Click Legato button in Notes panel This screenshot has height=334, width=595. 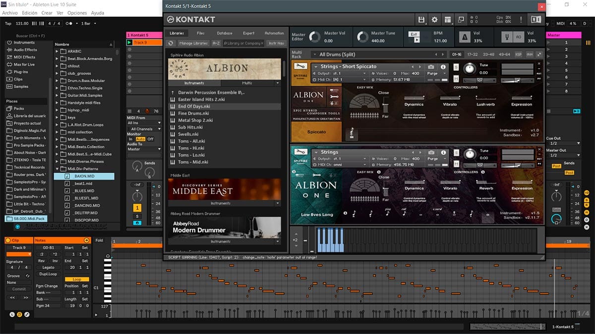click(x=49, y=267)
